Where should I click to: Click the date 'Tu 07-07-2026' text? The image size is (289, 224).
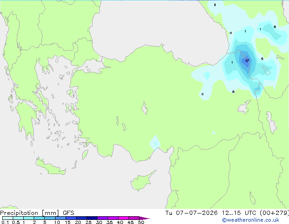[x=191, y=213]
